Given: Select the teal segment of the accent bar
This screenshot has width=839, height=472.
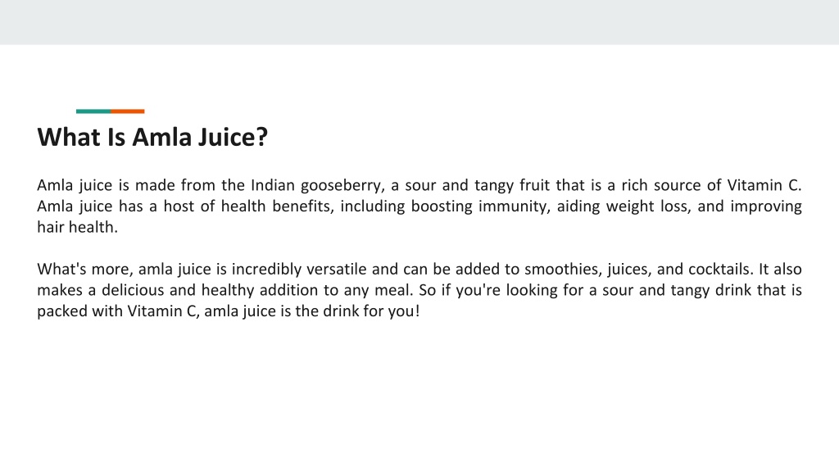Looking at the screenshot, I should pyautogui.click(x=93, y=111).
